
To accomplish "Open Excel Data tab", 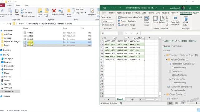I will point(144,13).
